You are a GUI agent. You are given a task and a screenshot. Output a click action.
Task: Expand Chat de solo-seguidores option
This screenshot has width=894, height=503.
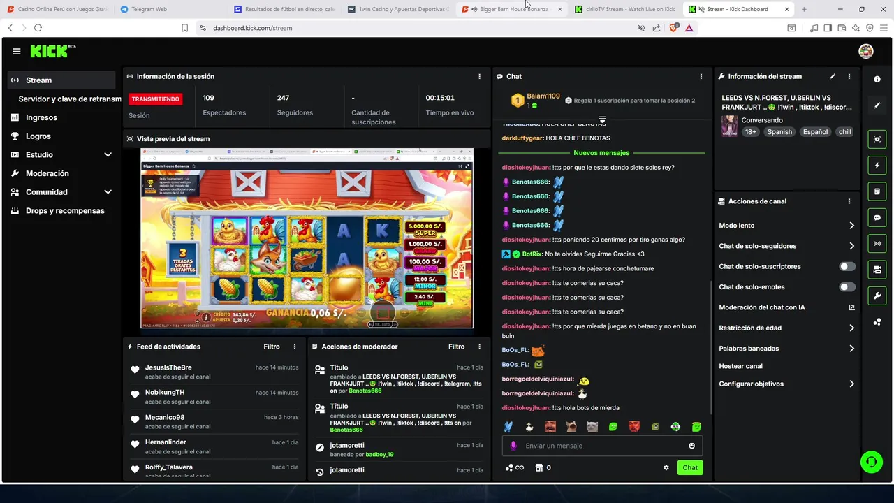pos(786,246)
